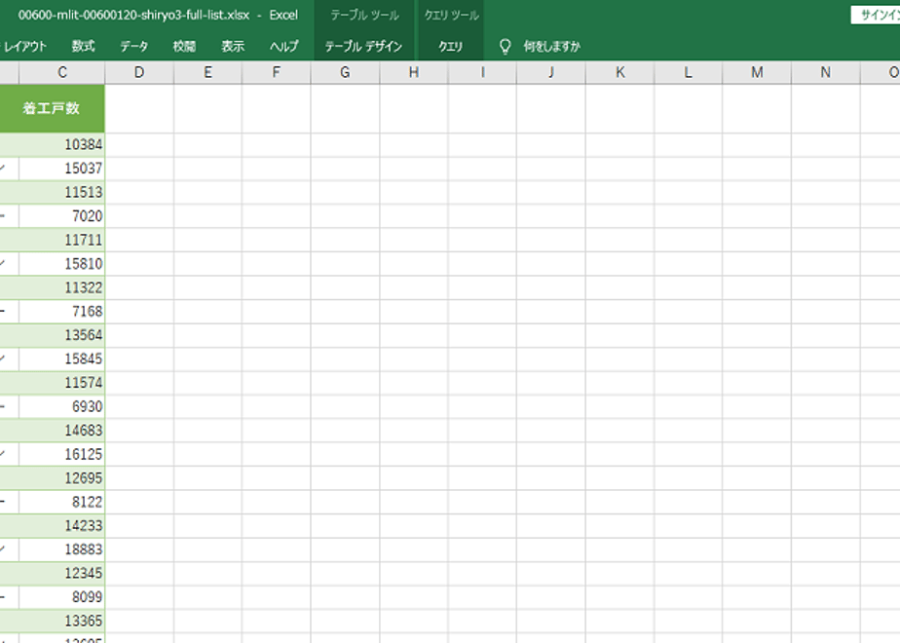This screenshot has height=643, width=900.
Task: Select column M header
Action: click(x=757, y=72)
